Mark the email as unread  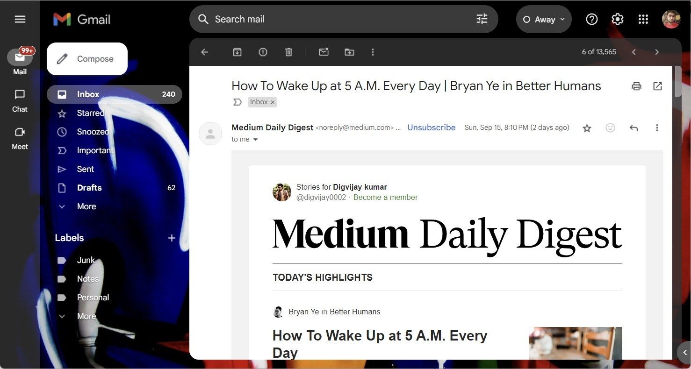pyautogui.click(x=324, y=52)
